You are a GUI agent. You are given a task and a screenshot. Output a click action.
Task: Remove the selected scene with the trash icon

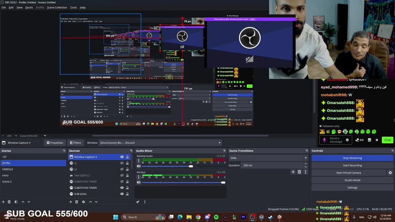(x=9, y=202)
